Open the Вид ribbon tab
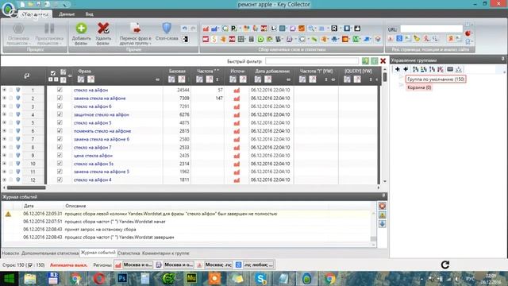The image size is (508, 286). click(90, 14)
